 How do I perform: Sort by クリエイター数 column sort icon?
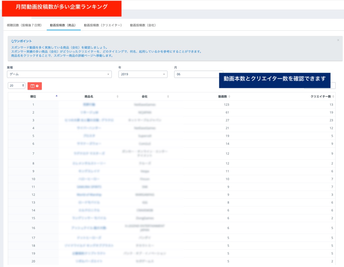pos(333,96)
